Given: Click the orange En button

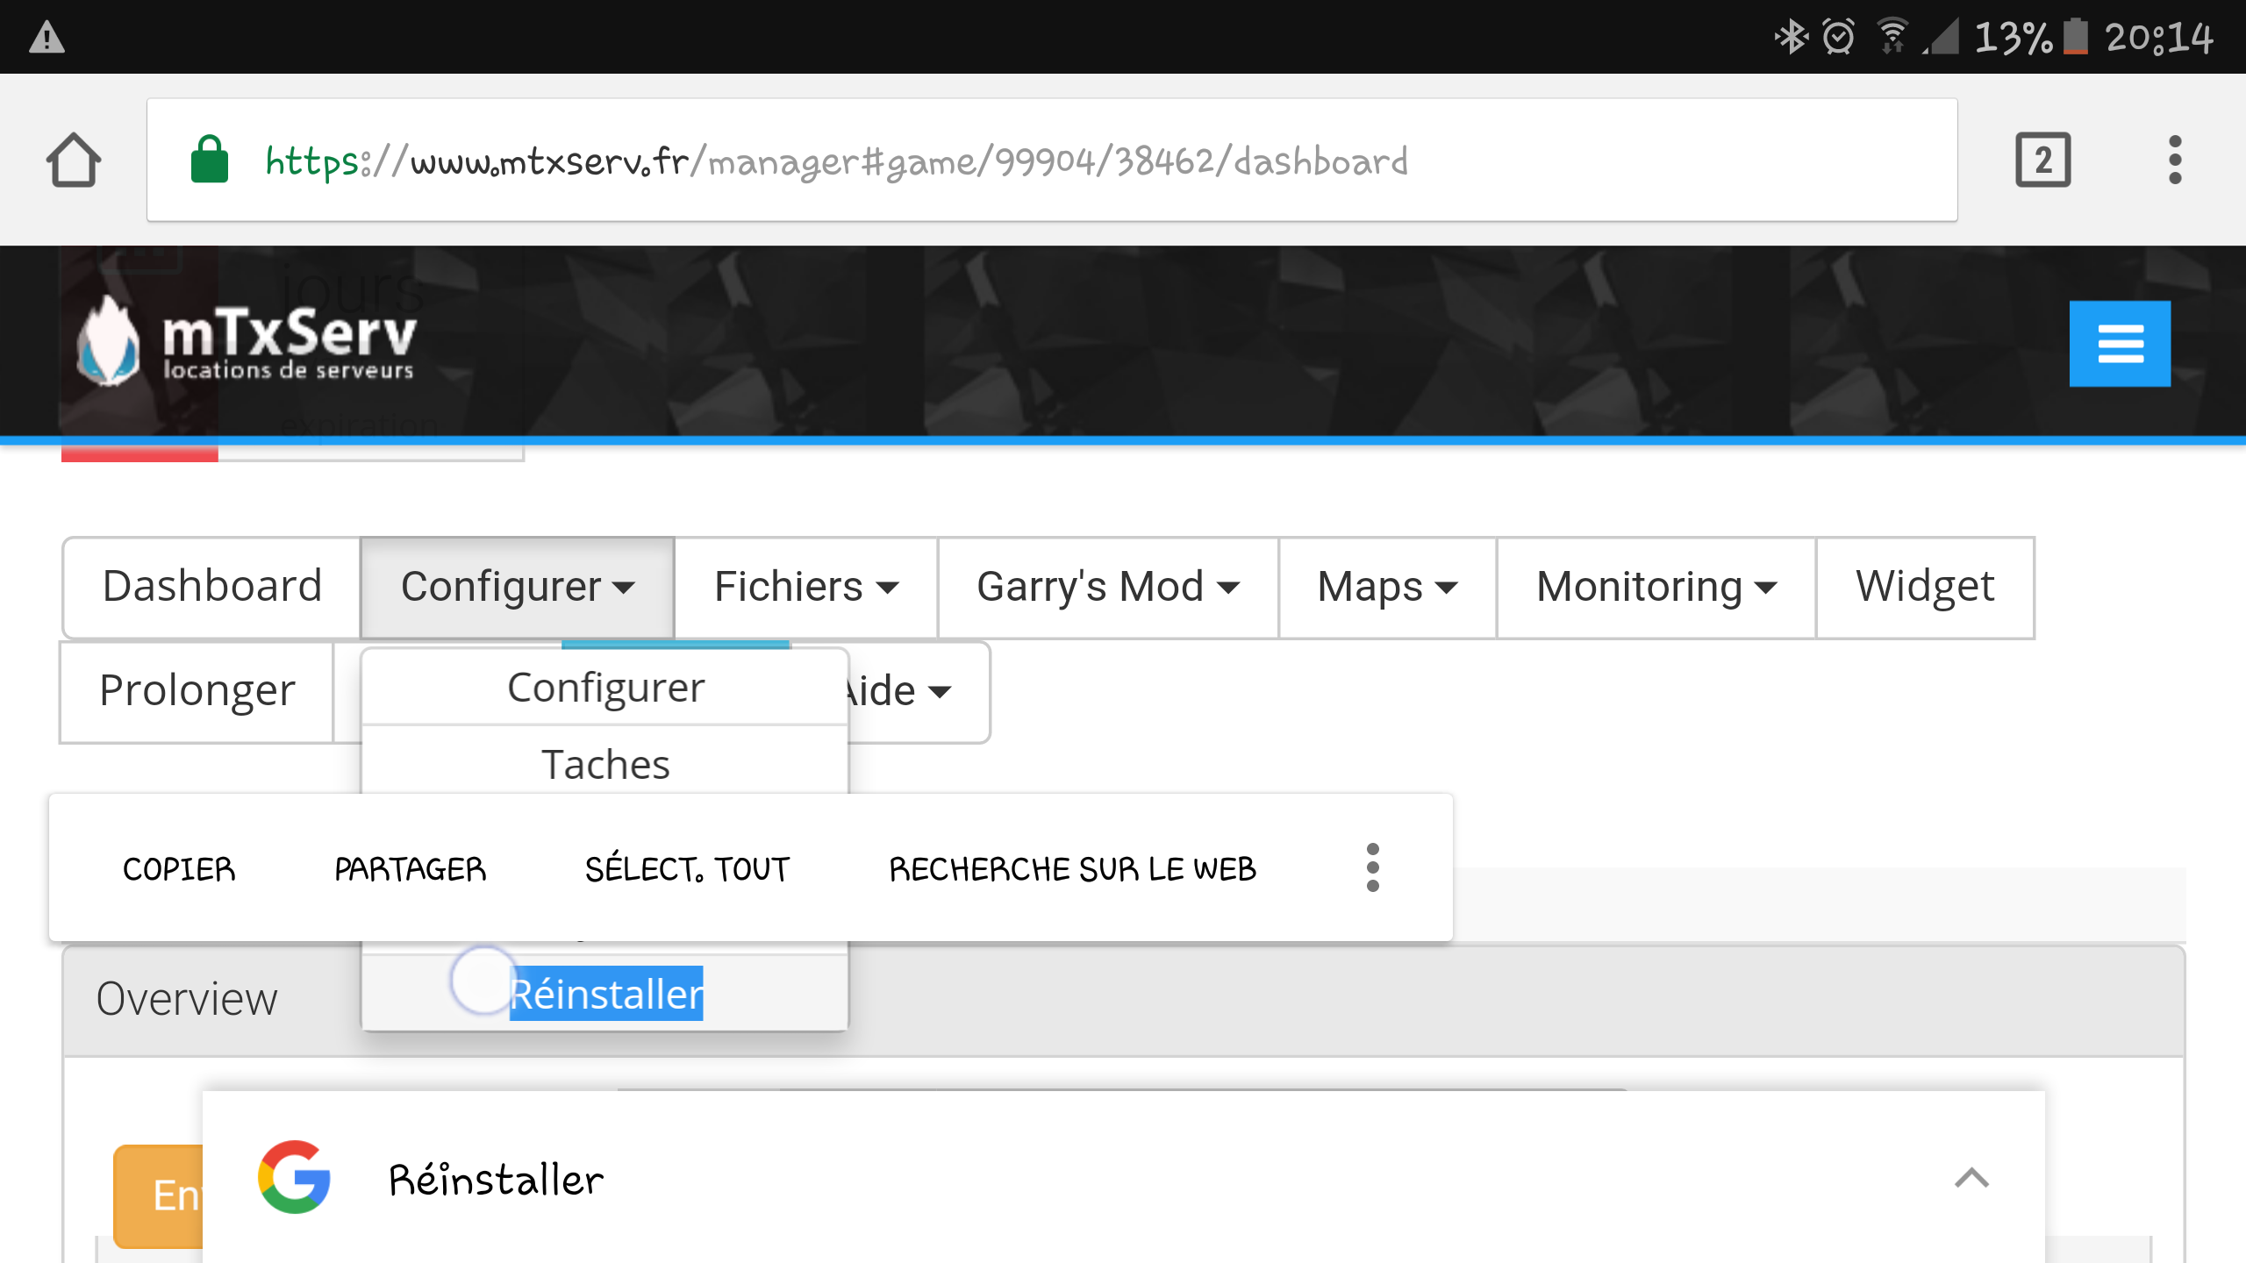Looking at the screenshot, I should pos(159,1195).
